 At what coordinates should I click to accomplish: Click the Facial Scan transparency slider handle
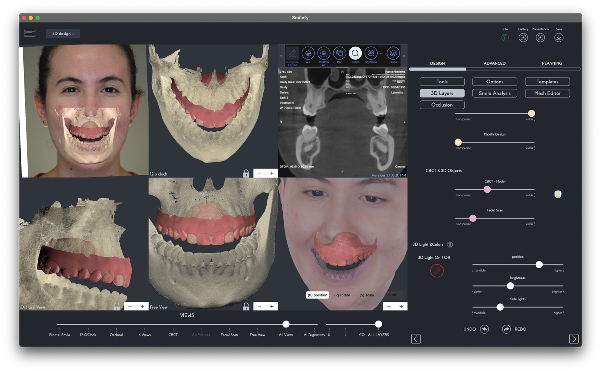[473, 218]
